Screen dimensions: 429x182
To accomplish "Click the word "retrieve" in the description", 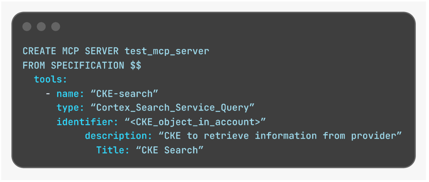I will click(x=226, y=136).
